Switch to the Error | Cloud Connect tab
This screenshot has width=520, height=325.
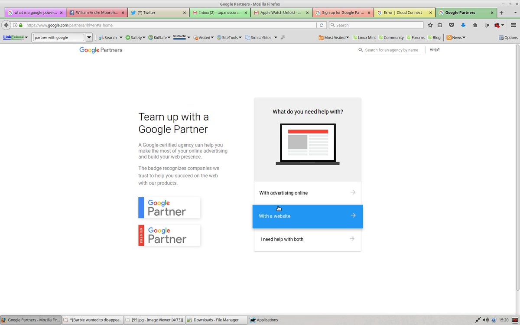[x=404, y=13]
